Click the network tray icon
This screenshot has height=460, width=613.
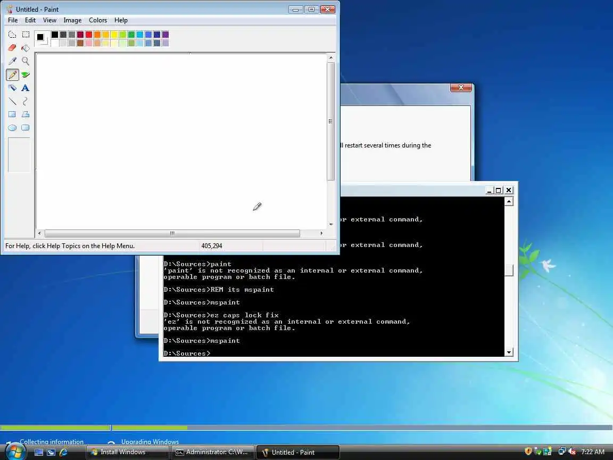pos(562,451)
